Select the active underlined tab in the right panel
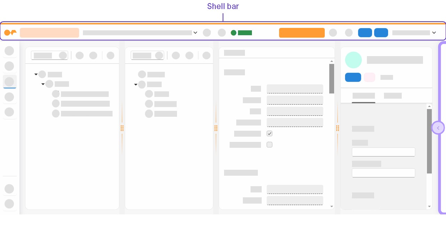Viewport: 446px width, 251px height. tap(363, 96)
